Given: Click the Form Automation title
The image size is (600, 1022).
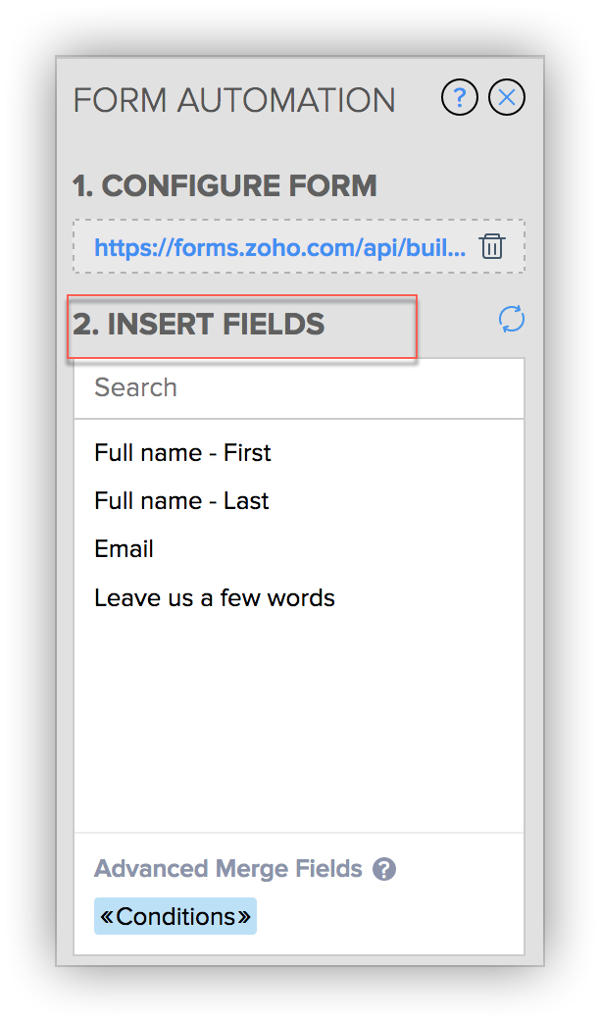Looking at the screenshot, I should tap(233, 98).
